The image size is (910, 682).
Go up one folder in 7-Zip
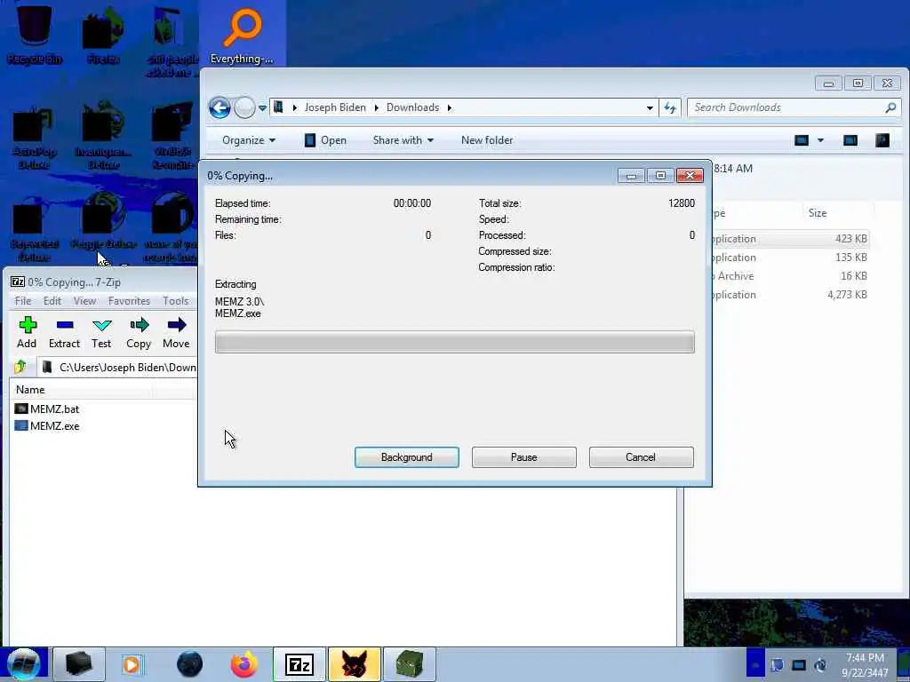pyautogui.click(x=20, y=367)
